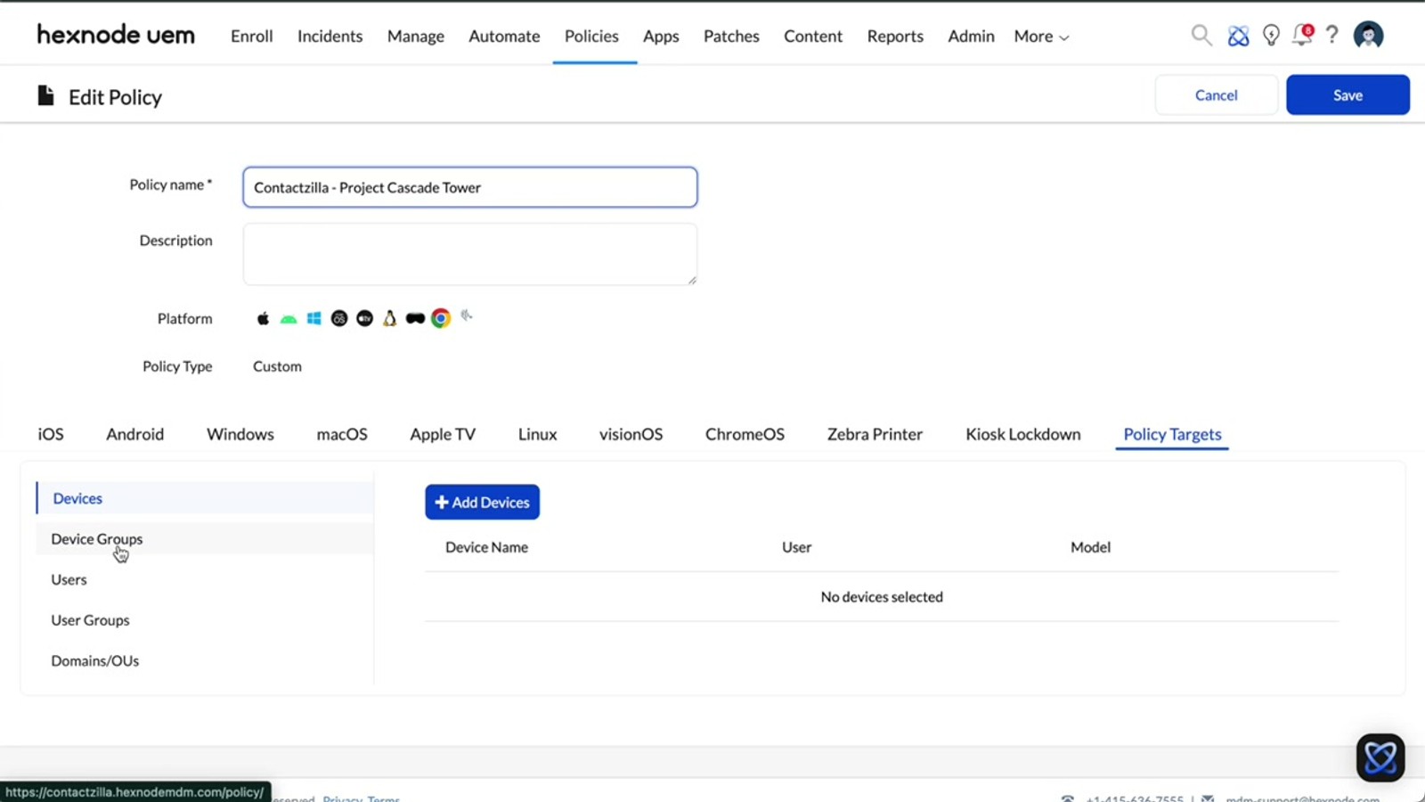Open the Patches section
The width and height of the screenshot is (1425, 802).
tap(731, 37)
